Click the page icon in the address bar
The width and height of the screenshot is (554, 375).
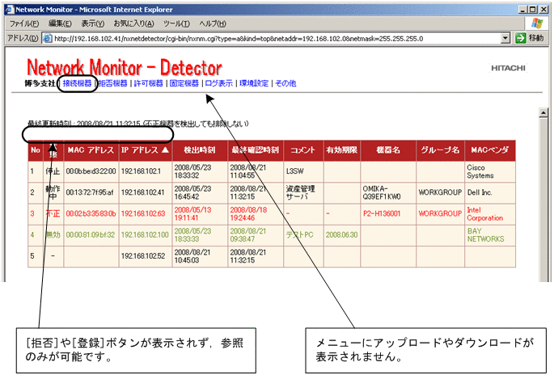pyautogui.click(x=48, y=38)
